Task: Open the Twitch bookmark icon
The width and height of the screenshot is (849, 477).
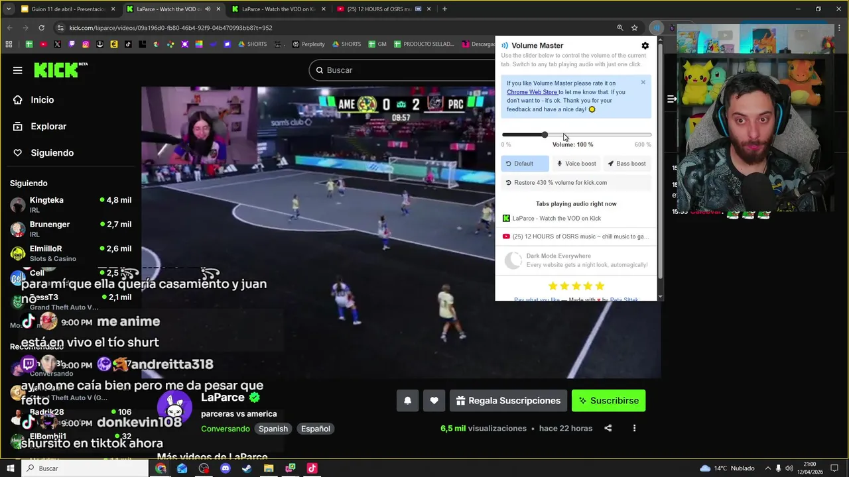Action: tap(72, 44)
